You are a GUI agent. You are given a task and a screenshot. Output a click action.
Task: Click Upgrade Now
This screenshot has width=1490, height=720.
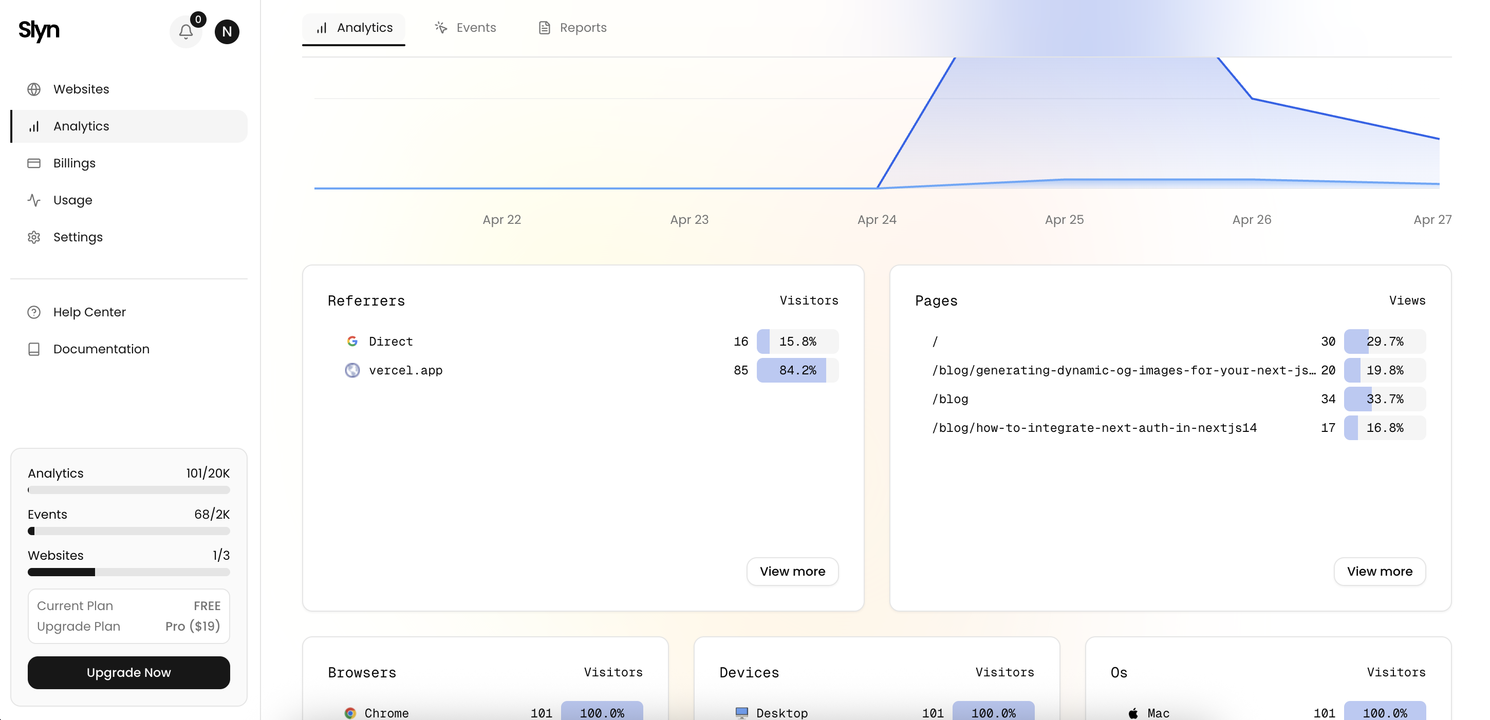pyautogui.click(x=128, y=673)
